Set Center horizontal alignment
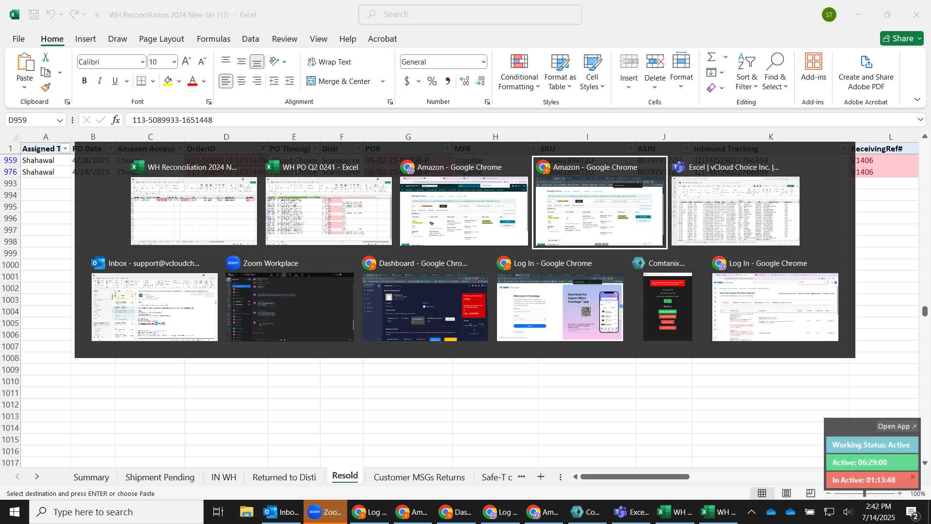 (x=241, y=81)
